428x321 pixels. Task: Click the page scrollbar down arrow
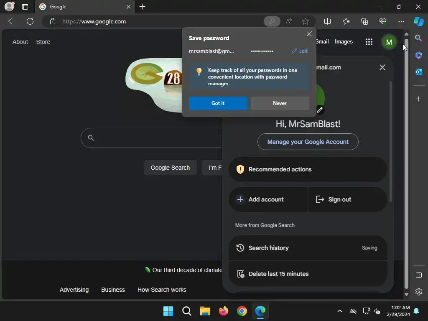point(406,295)
